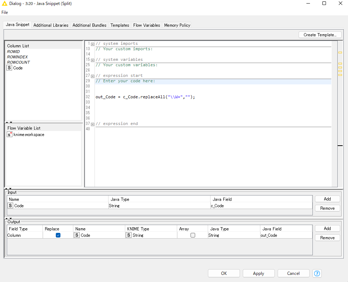Click the String Java Type cell in Input table

pyautogui.click(x=159, y=206)
